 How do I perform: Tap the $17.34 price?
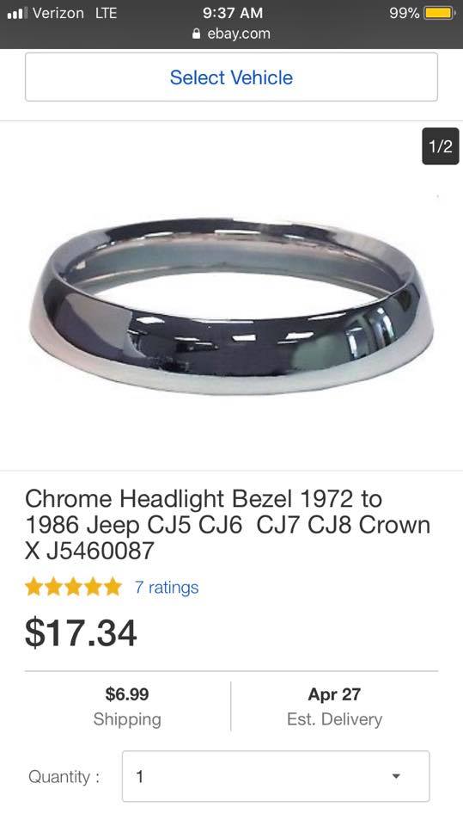[81, 632]
